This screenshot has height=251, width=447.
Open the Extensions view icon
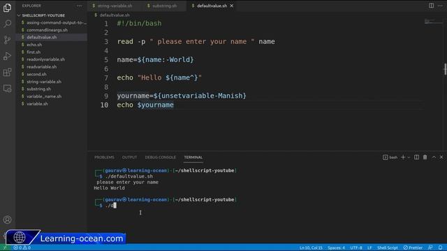click(x=8, y=73)
